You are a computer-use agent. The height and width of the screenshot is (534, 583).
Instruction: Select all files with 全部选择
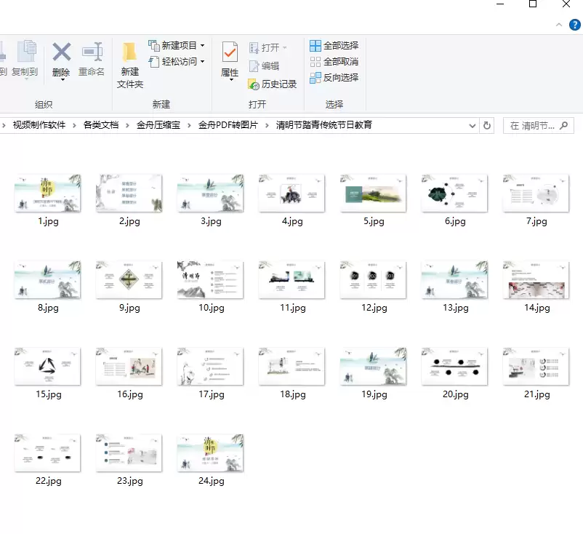(334, 45)
